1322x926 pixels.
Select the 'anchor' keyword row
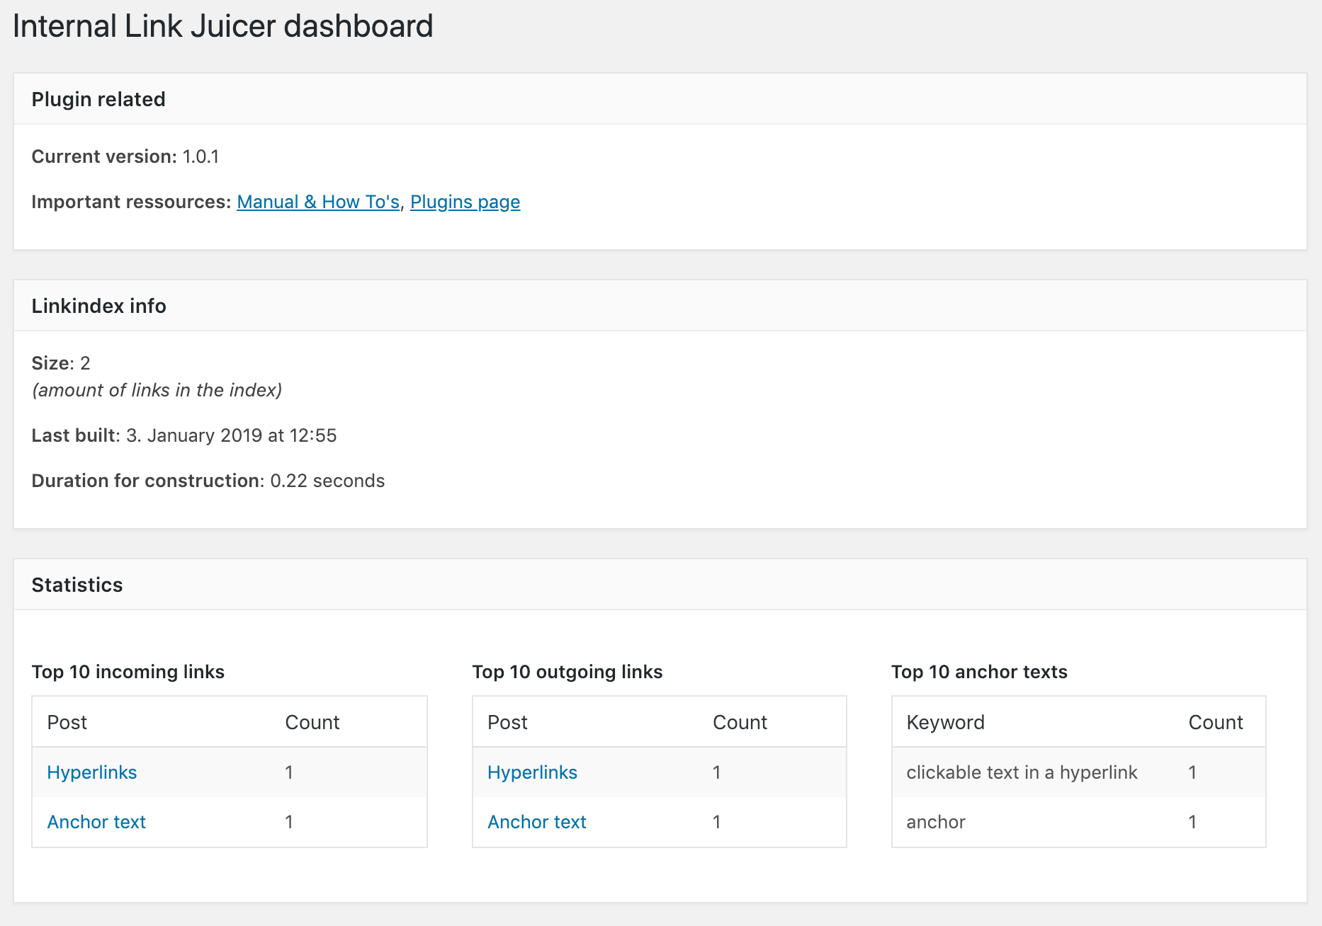(936, 822)
